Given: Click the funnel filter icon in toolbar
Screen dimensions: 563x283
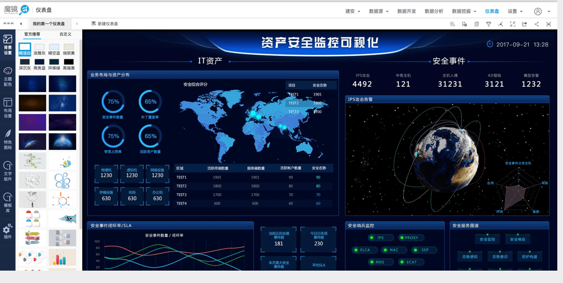Looking at the screenshot, I should 488,24.
